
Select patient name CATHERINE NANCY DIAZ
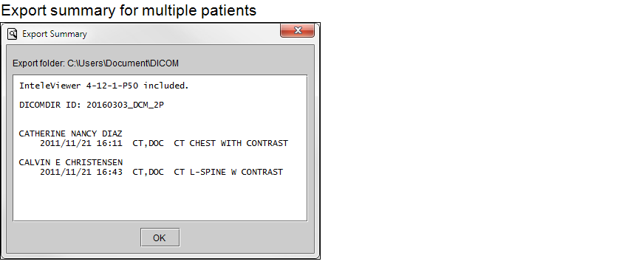(x=70, y=133)
